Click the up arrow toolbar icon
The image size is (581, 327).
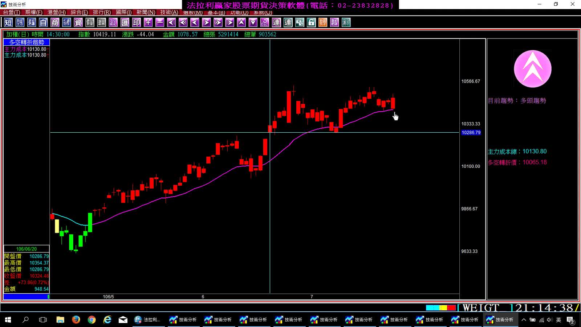[x=241, y=22]
